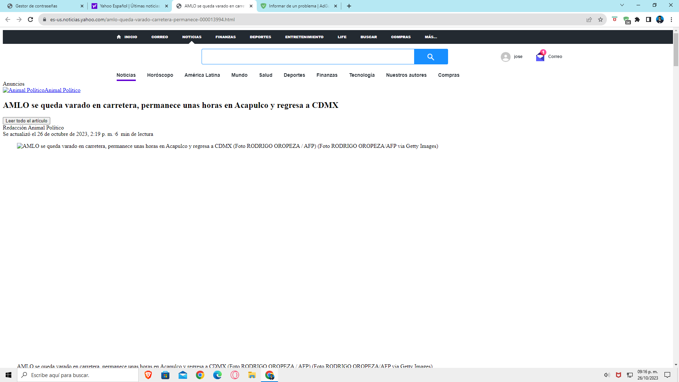Open the browser side panel icon
The image size is (679, 382).
tap(649, 19)
